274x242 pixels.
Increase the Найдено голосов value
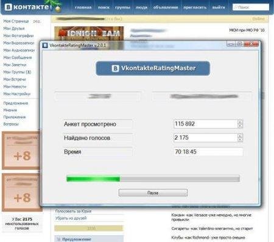click(240, 136)
